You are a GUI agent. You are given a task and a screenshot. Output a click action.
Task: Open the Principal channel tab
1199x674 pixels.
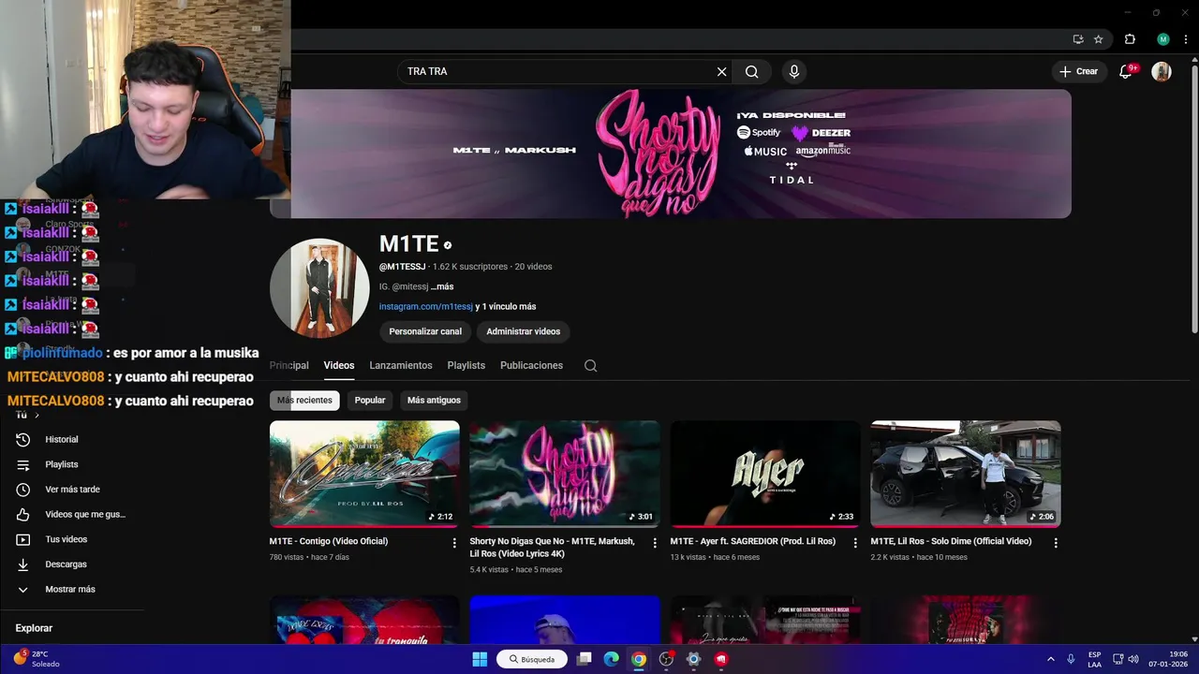289,365
